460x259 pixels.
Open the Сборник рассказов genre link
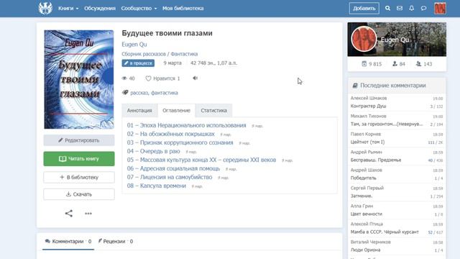pos(144,54)
